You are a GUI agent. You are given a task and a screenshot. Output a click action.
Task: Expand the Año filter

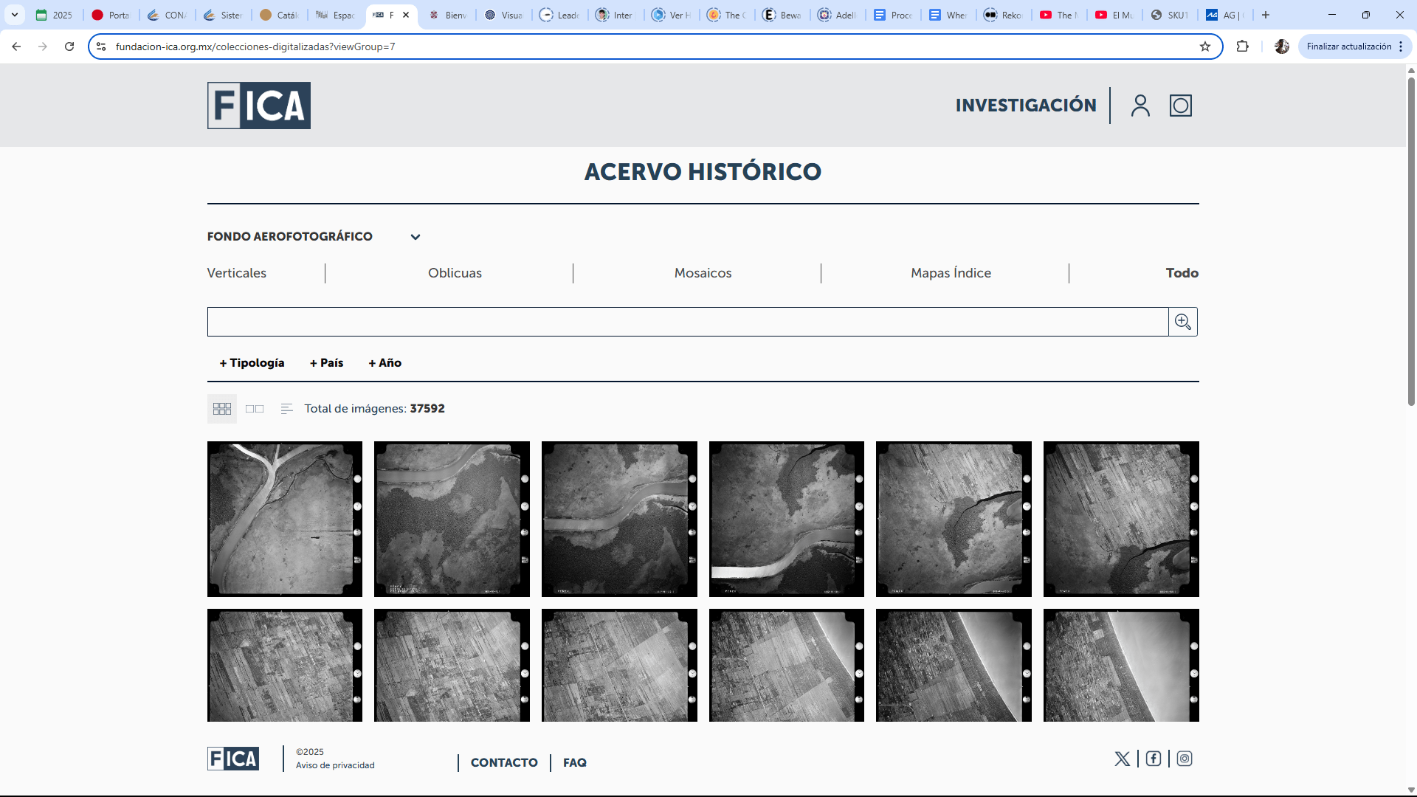[x=385, y=363]
